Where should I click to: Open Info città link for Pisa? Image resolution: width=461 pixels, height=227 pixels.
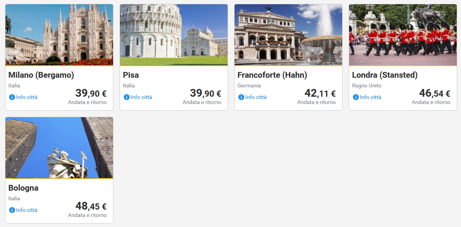(141, 97)
